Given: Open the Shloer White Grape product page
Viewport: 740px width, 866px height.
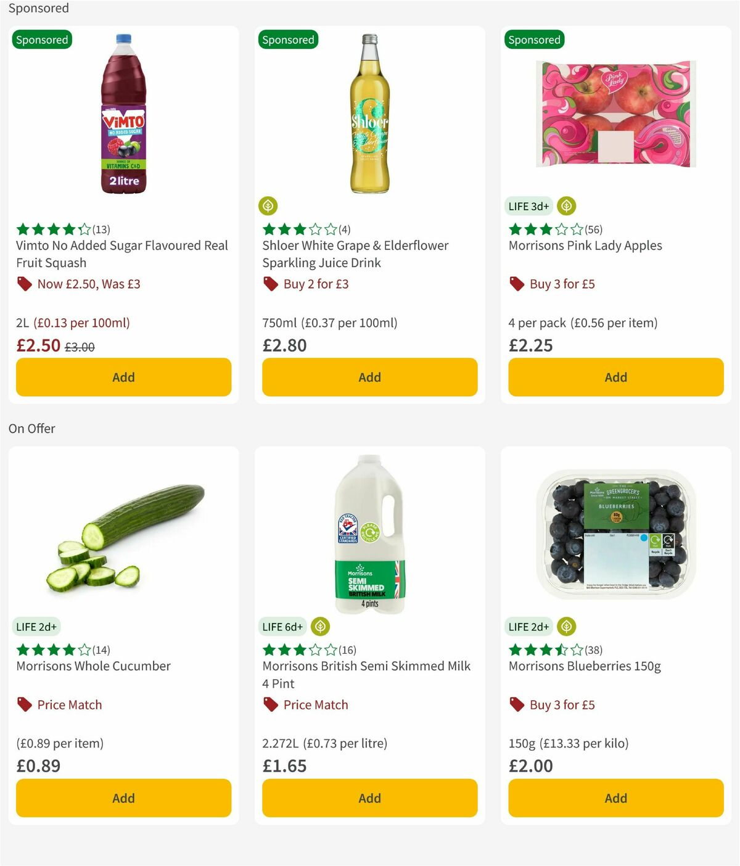Looking at the screenshot, I should 355,254.
